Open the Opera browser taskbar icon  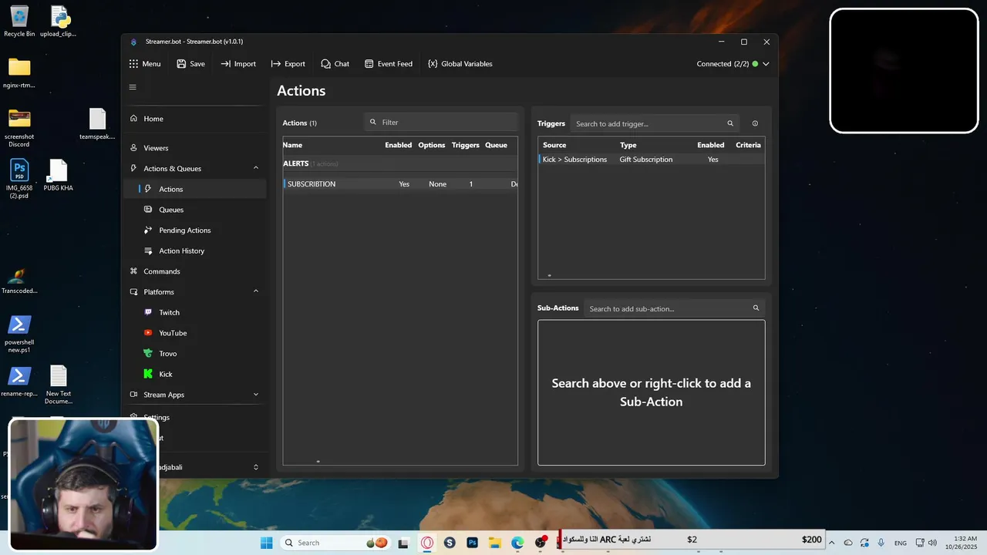427,543
